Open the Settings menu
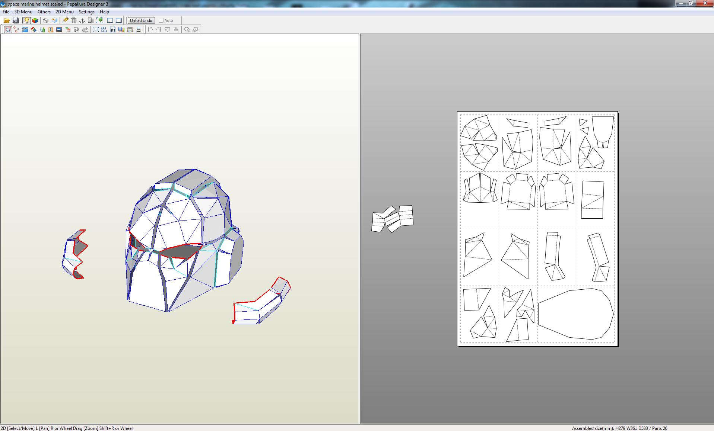This screenshot has width=714, height=431. click(87, 12)
